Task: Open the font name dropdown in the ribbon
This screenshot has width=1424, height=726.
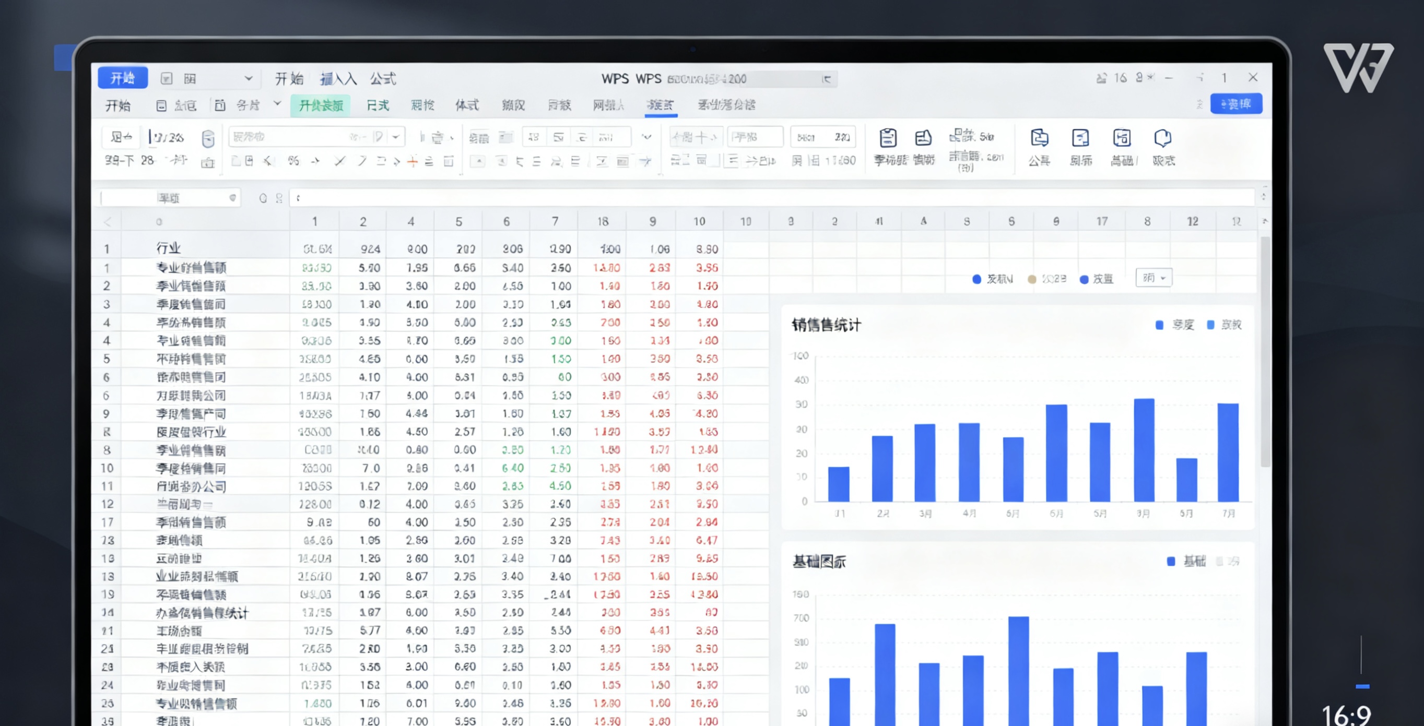Action: click(x=396, y=136)
